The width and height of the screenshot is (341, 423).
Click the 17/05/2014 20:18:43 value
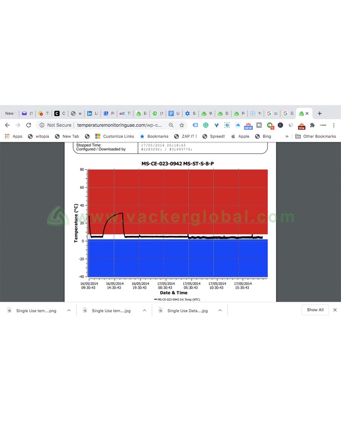(163, 145)
